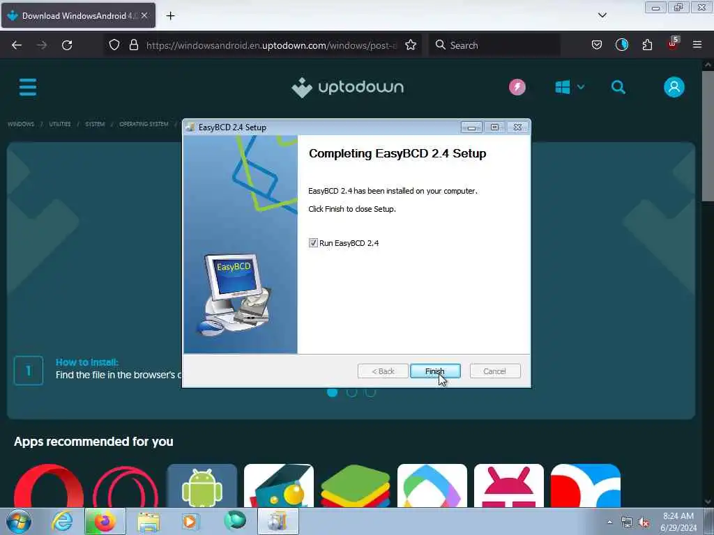714x535 pixels.
Task: Click the UTILITIES breadcrumb link
Action: click(60, 124)
